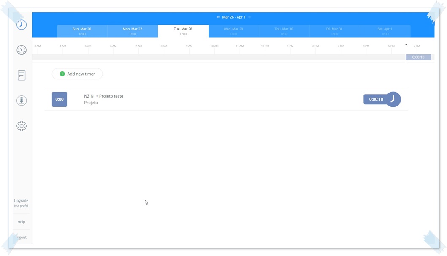Click the Upgrade (via prefs) link
447x256 pixels.
click(x=21, y=203)
